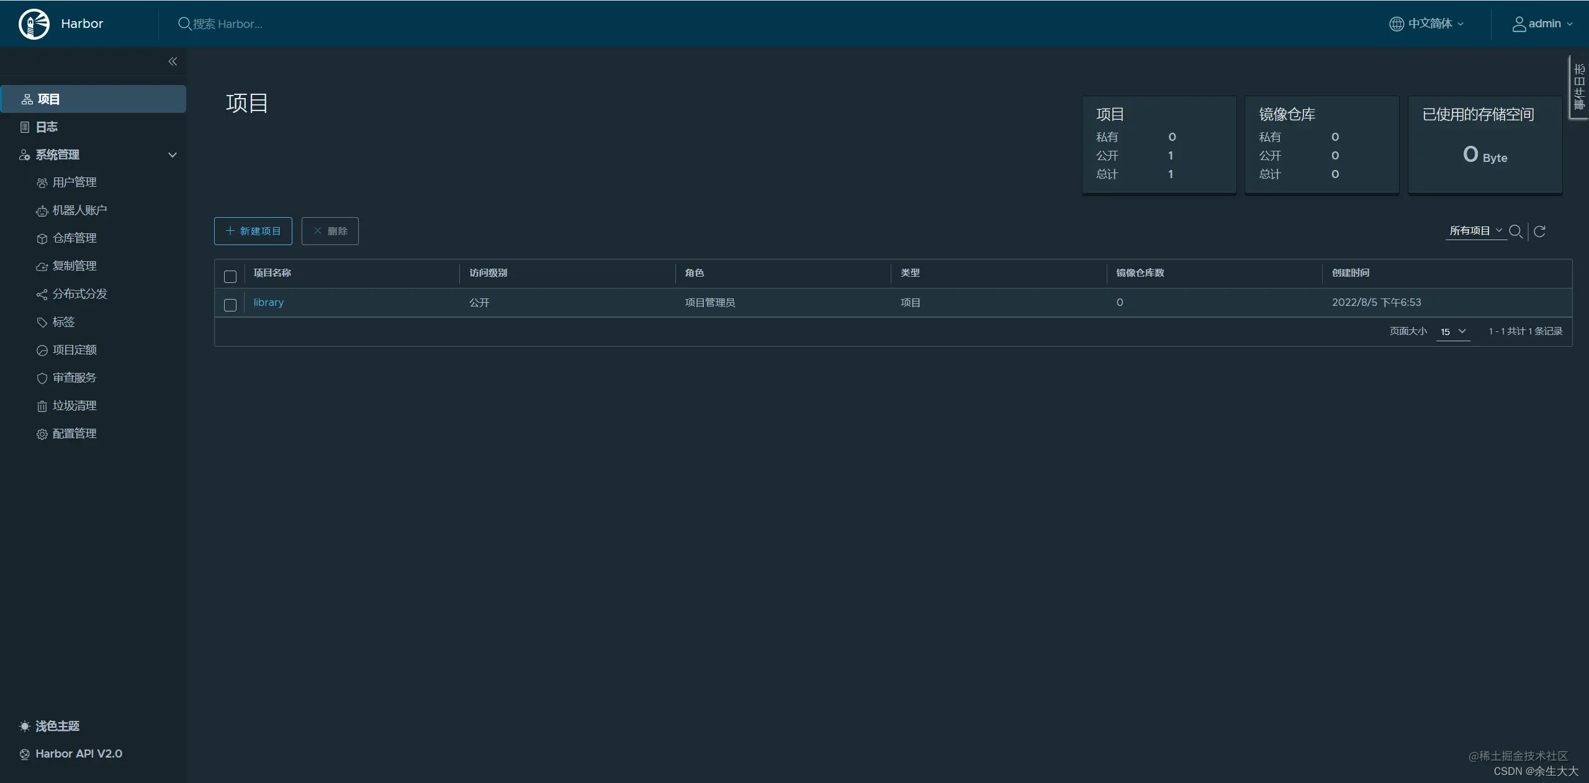Screen dimensions: 1589x783
Task: Open Harbor API V2.0 link
Action: coord(79,754)
